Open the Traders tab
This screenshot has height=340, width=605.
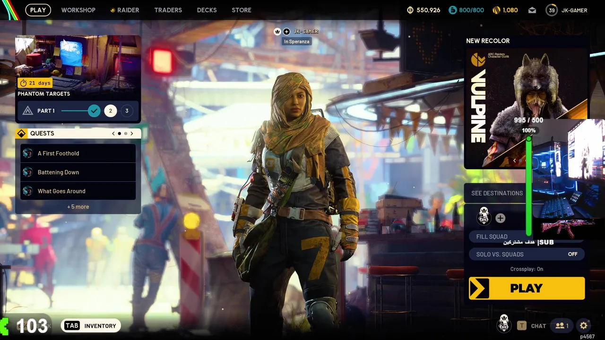click(x=168, y=10)
